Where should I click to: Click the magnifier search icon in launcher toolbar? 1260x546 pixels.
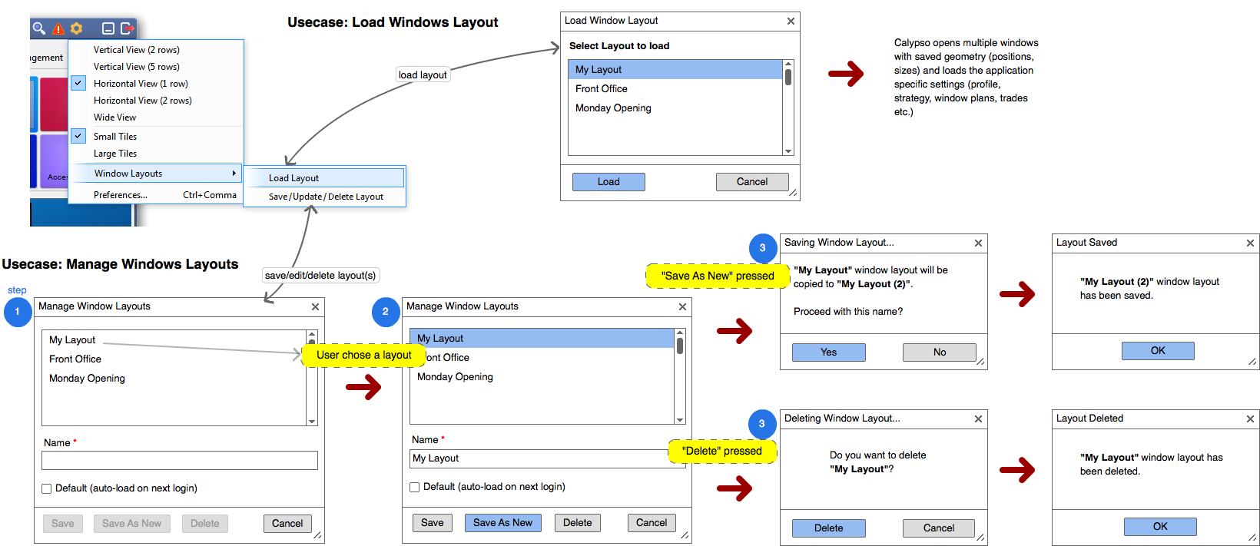[38, 28]
